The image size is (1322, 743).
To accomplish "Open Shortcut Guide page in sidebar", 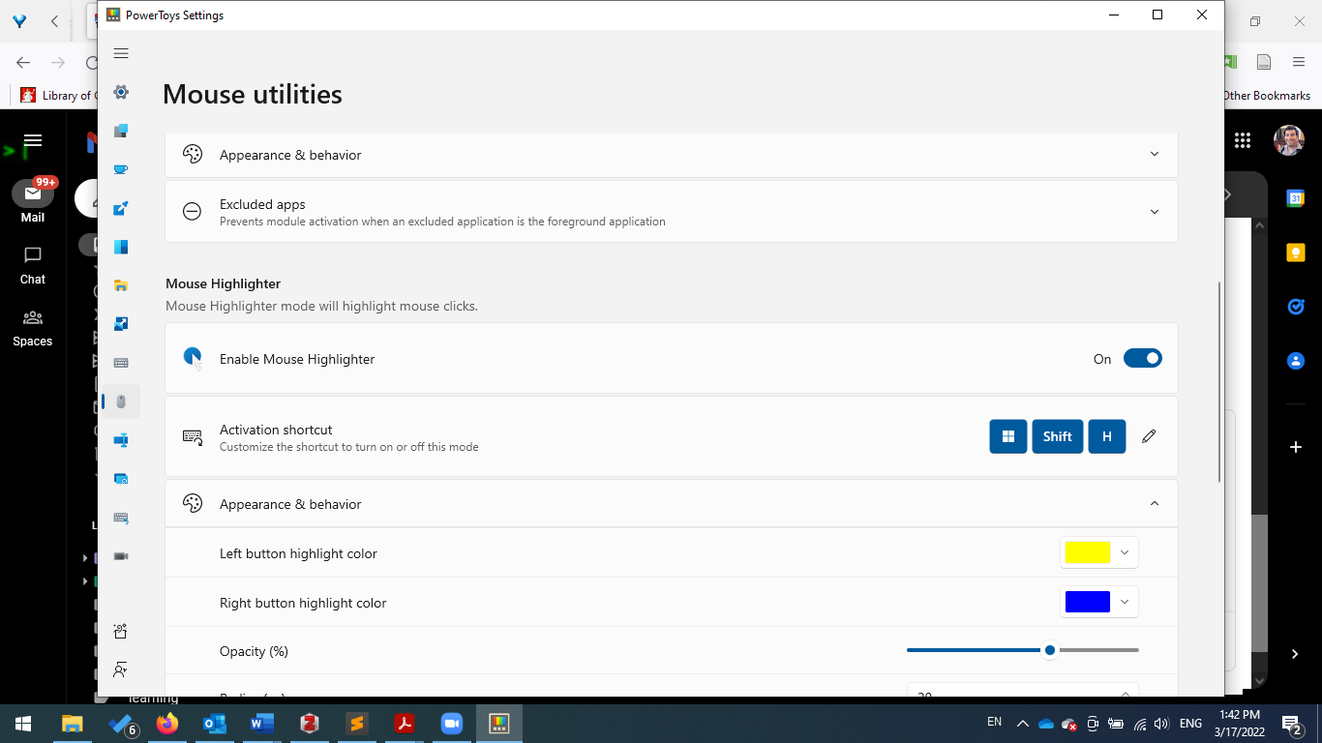I will click(x=121, y=518).
